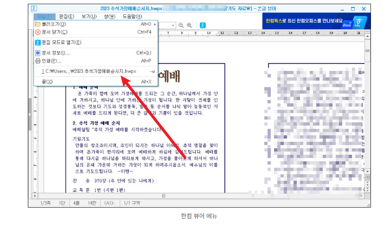Click the split handle above vertical scrollbar
383x228 pixels.
(x=367, y=32)
